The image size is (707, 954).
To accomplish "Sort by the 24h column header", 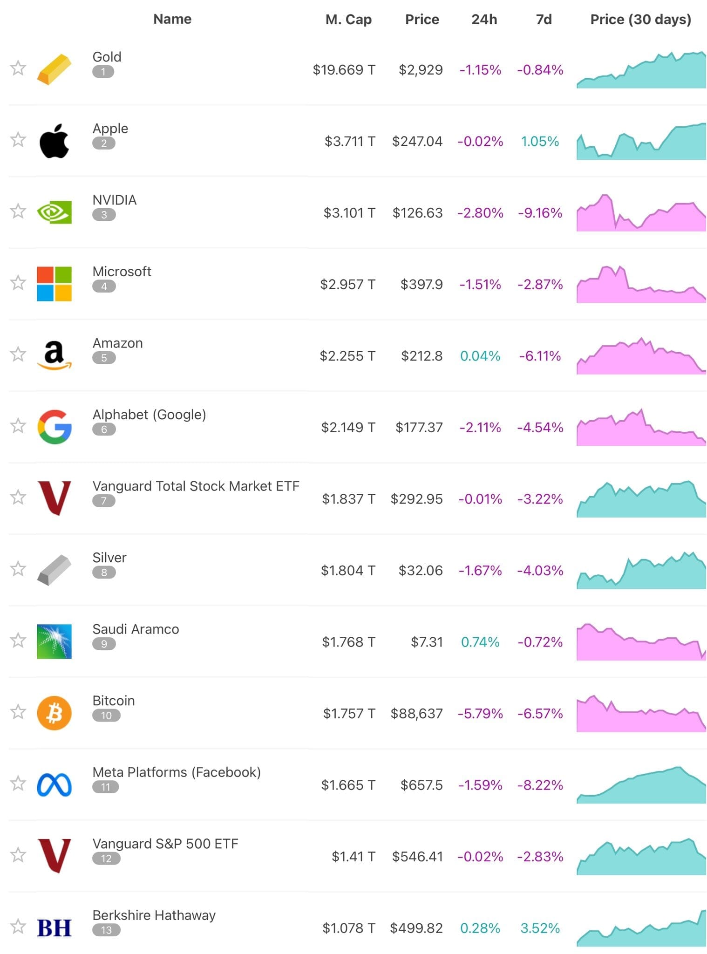I will tap(484, 20).
